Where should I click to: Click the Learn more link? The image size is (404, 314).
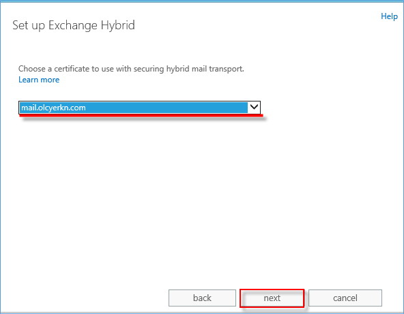pyautogui.click(x=39, y=80)
